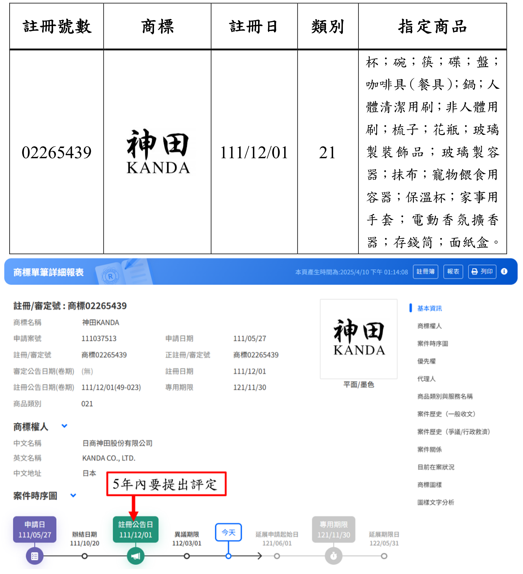Screen dimensions: 523x574
Task: Select 基本資訊 in the side navigation
Action: tap(429, 308)
